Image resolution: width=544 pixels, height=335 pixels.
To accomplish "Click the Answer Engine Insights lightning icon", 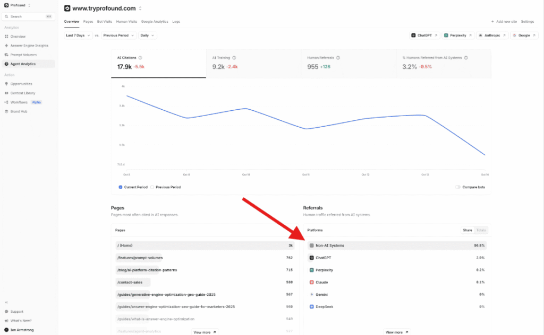I will (6, 46).
